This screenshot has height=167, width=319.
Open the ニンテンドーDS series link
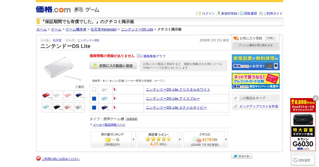pyautogui.click(x=88, y=40)
